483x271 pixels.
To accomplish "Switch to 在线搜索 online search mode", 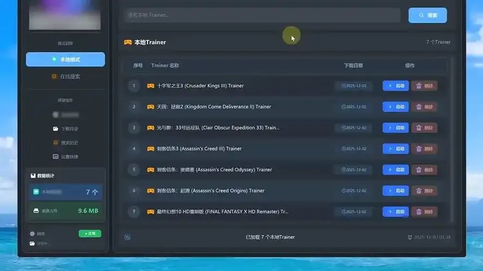I will [65, 76].
